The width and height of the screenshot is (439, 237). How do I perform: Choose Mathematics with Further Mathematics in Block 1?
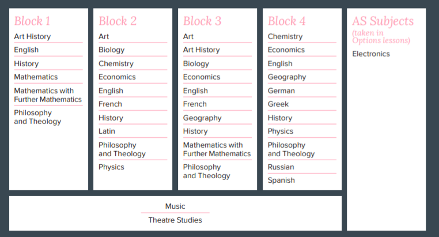pyautogui.click(x=48, y=95)
